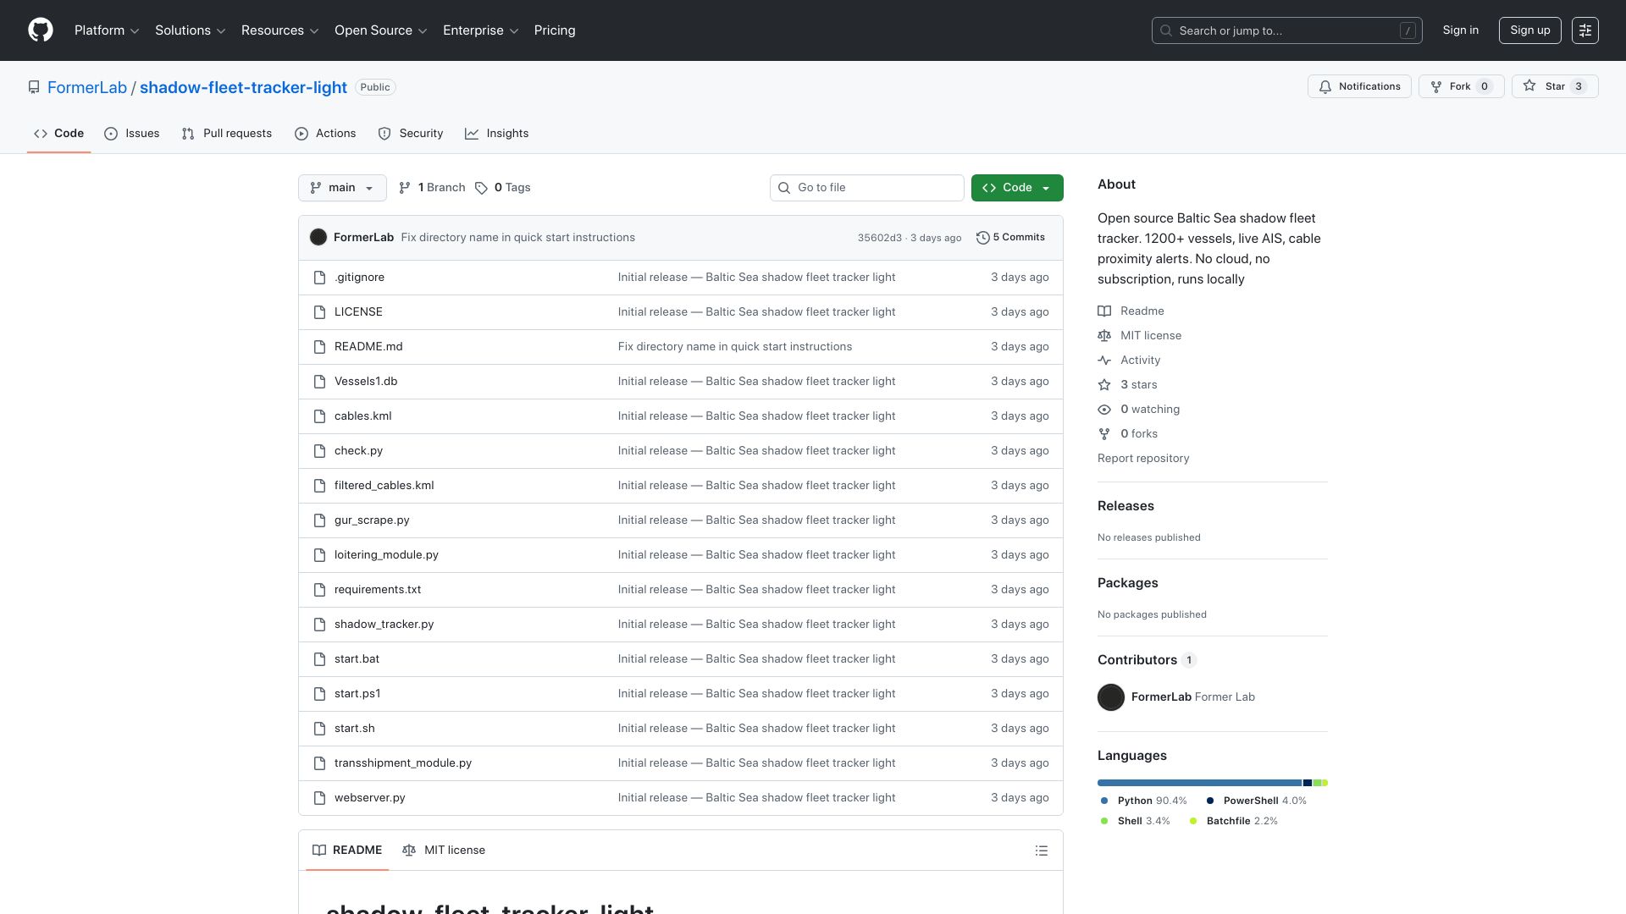Click the Sign in link

tap(1461, 30)
